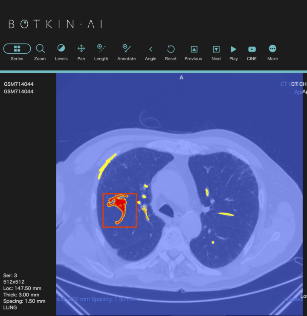The image size is (307, 316).
Task: Click the elongated yellow marking in left lung
Action: click(226, 214)
